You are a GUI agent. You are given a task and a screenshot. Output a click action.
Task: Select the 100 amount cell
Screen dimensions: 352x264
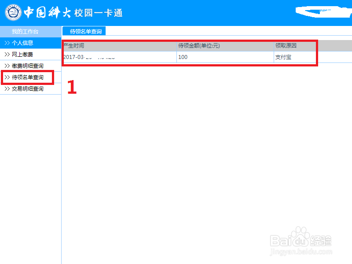click(x=225, y=57)
